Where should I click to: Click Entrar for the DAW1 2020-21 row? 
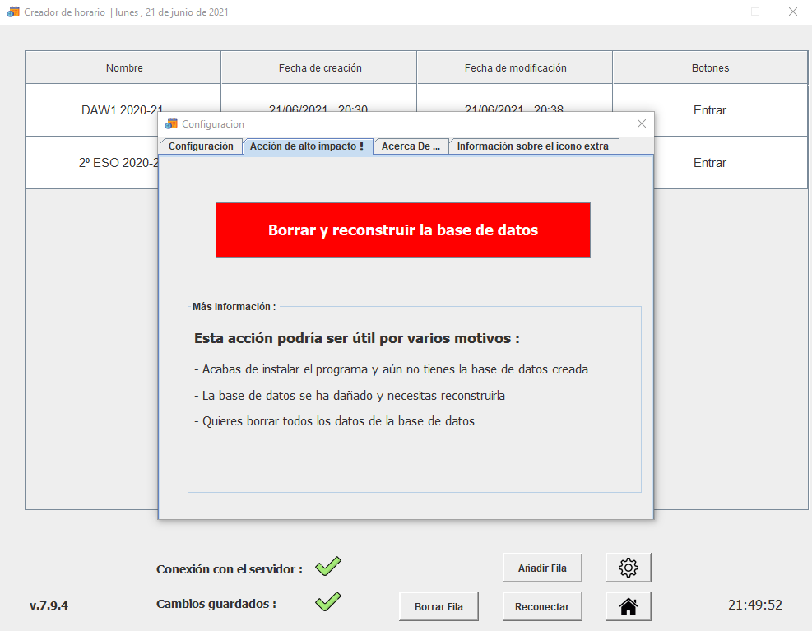[709, 110]
